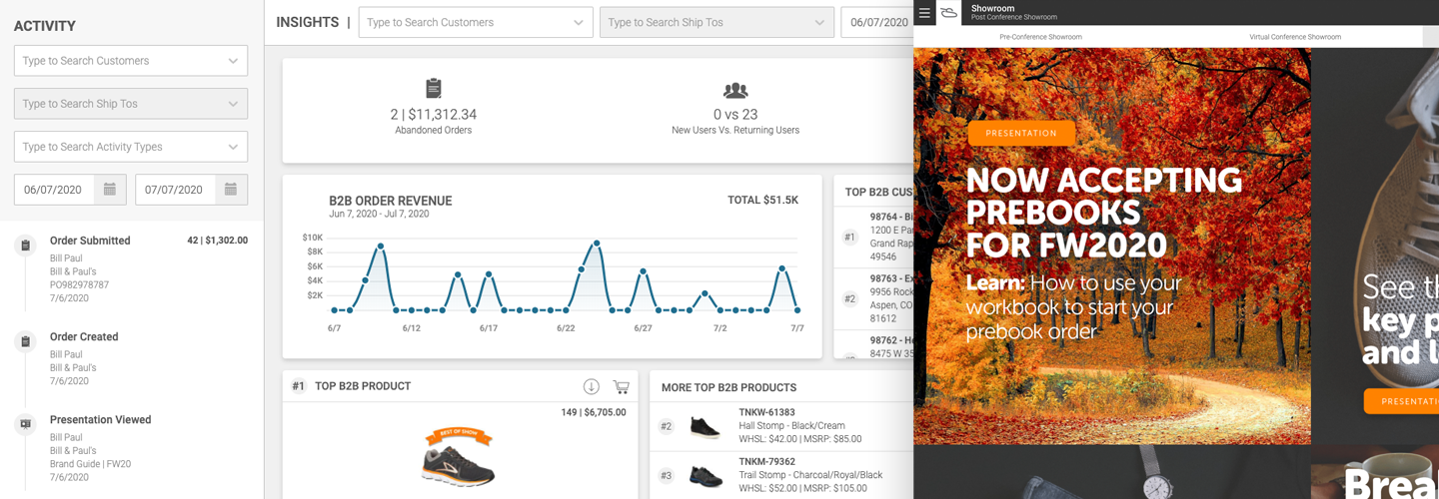Screen dimensions: 1439x499
Task: Switch to Pre-Conference Showroom tab
Action: 1040,37
